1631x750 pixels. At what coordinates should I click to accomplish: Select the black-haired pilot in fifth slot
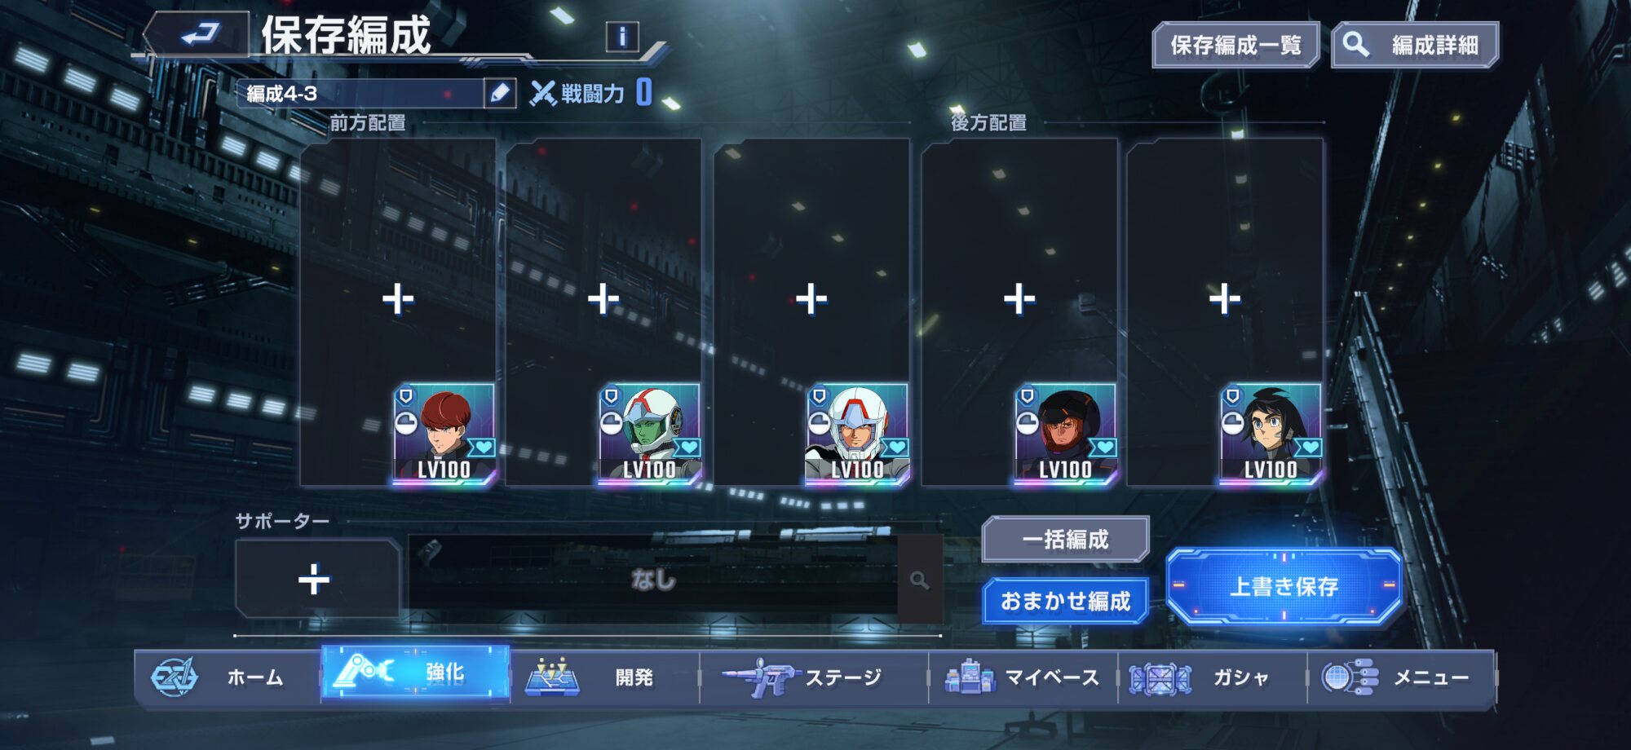pos(1271,435)
